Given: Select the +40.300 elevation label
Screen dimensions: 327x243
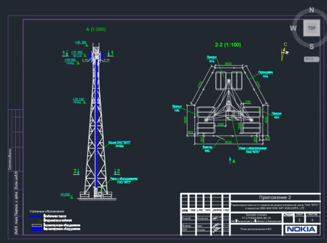Looking at the screenshot, I should point(81,43).
